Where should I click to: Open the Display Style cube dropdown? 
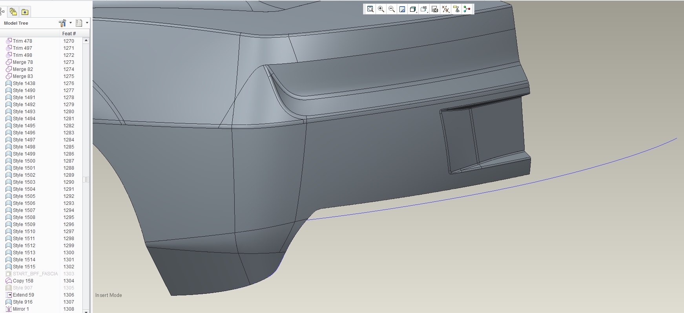pos(413,9)
